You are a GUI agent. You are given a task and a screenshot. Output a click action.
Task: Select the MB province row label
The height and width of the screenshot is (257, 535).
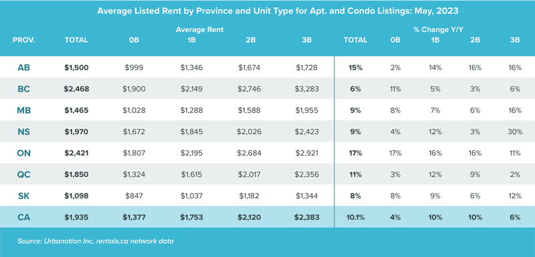pyautogui.click(x=24, y=110)
